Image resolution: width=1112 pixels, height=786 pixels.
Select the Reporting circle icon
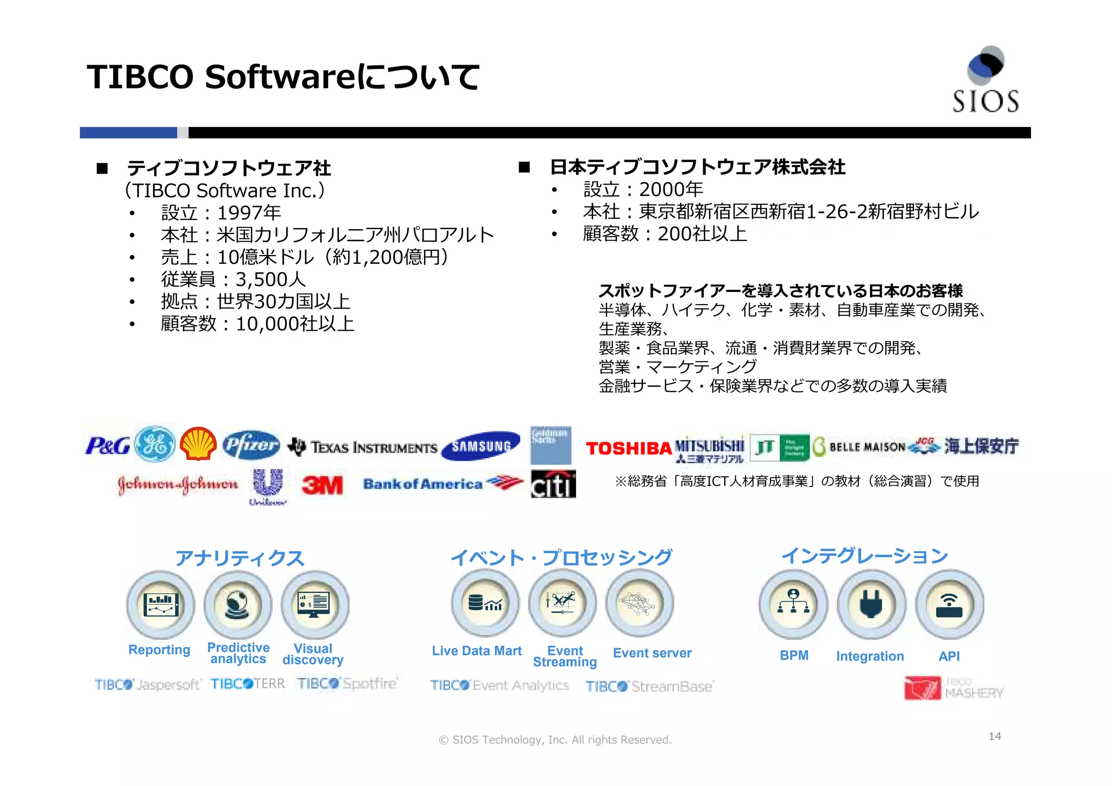click(x=160, y=605)
